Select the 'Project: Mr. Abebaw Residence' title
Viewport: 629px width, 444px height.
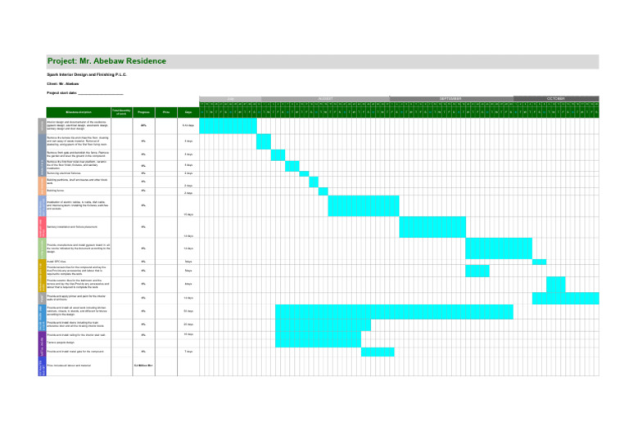106,61
